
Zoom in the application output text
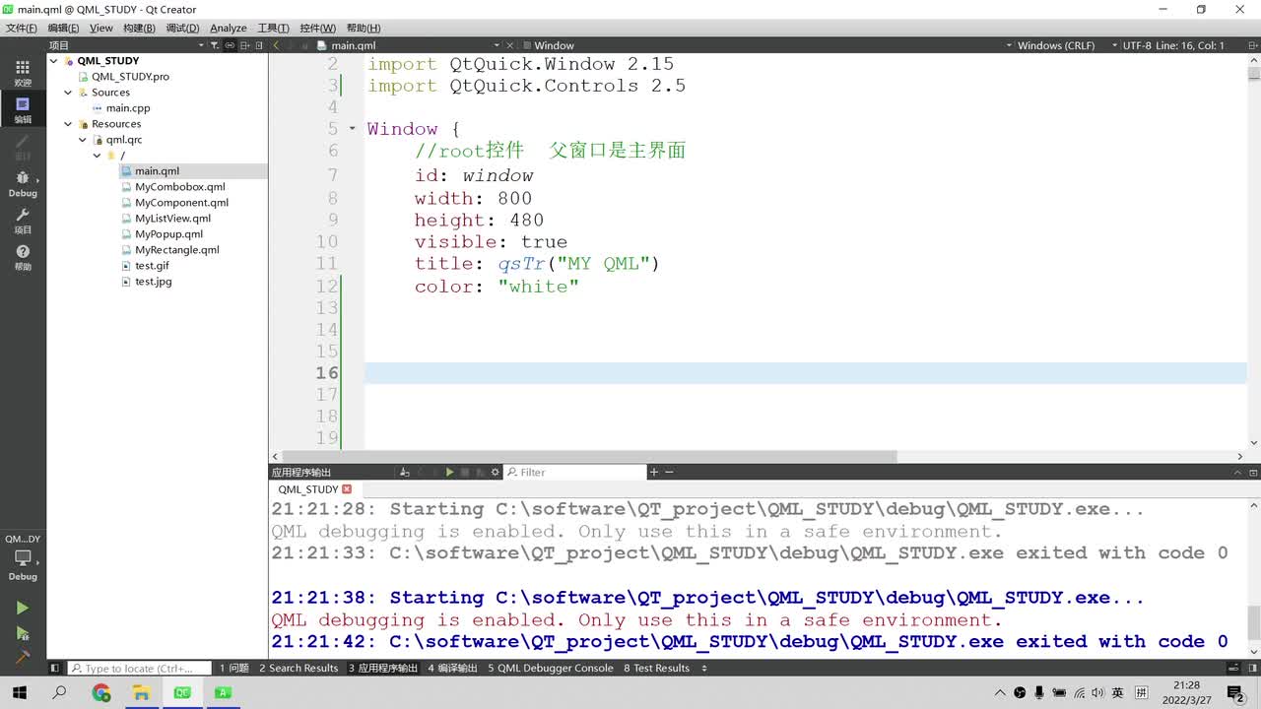(x=653, y=473)
